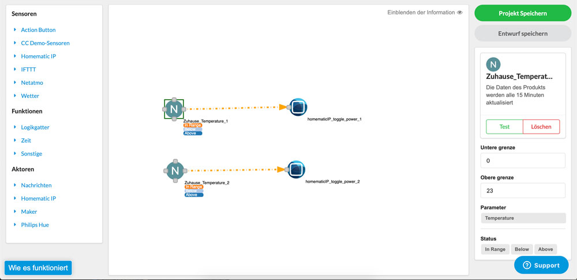This screenshot has height=280, width=577.
Task: Select Above tag under Zuhause_Temperature_1
Action: [193, 134]
